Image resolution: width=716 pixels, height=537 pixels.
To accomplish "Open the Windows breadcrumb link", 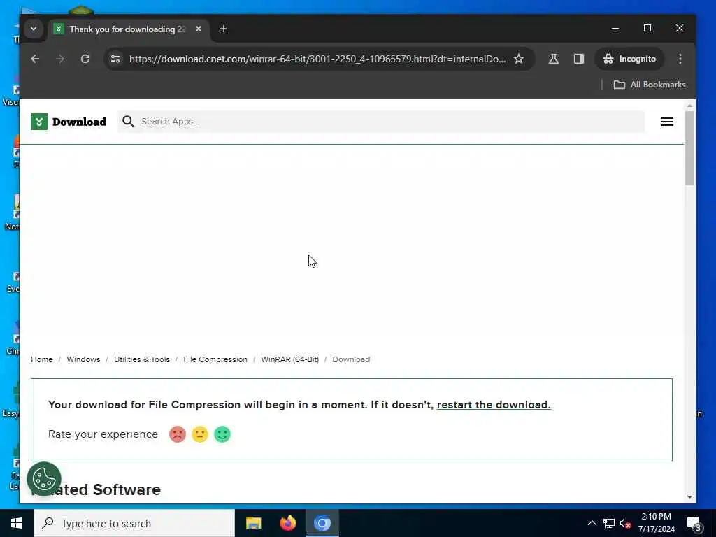I will click(x=83, y=359).
